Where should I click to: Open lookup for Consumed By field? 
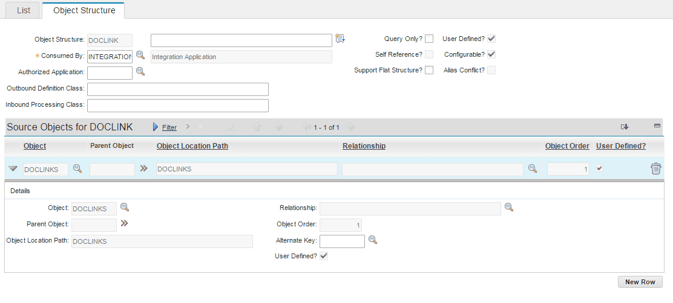[140, 56]
